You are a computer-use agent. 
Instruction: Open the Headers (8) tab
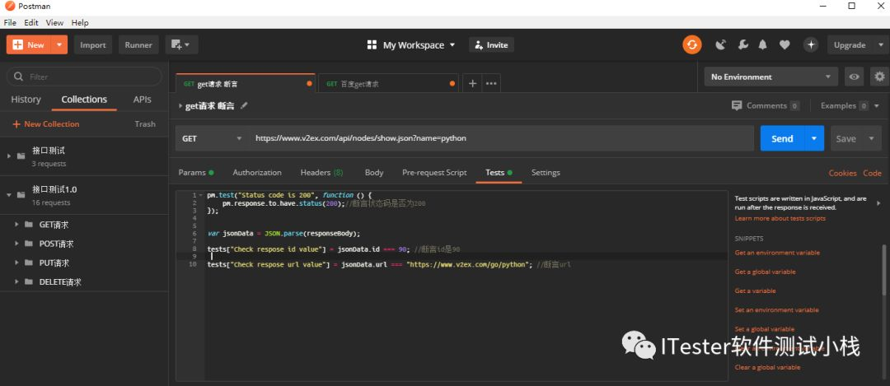pos(322,172)
